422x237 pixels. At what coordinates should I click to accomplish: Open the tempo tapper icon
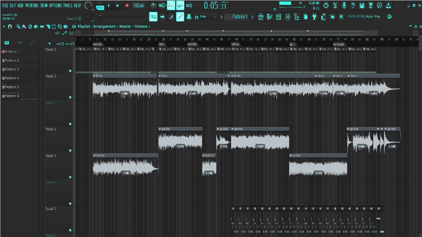click(323, 17)
